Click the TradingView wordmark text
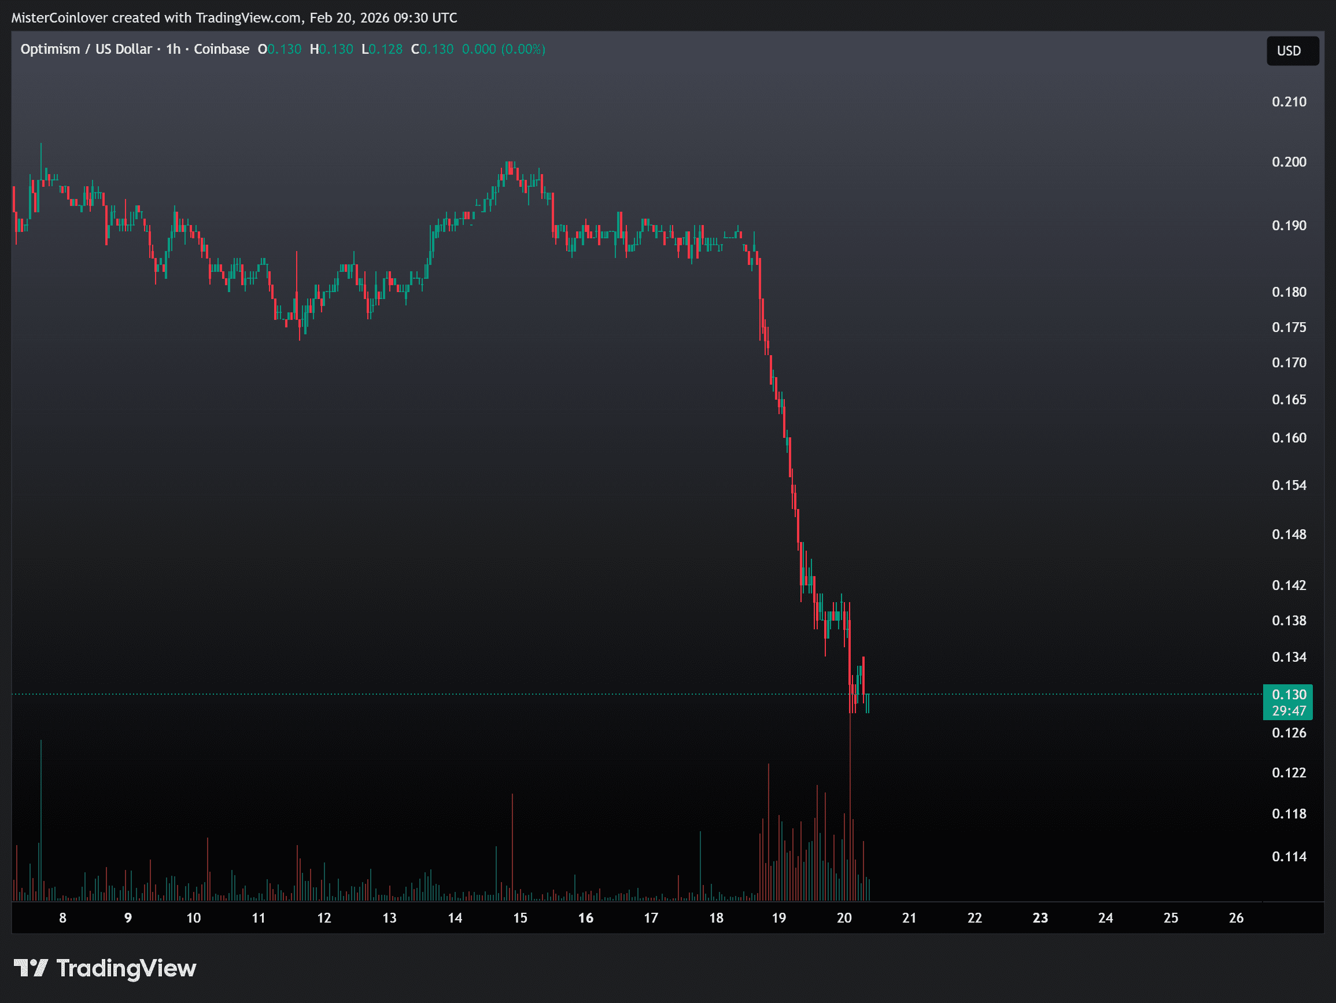Screen dimensions: 1336x1003 [126, 968]
